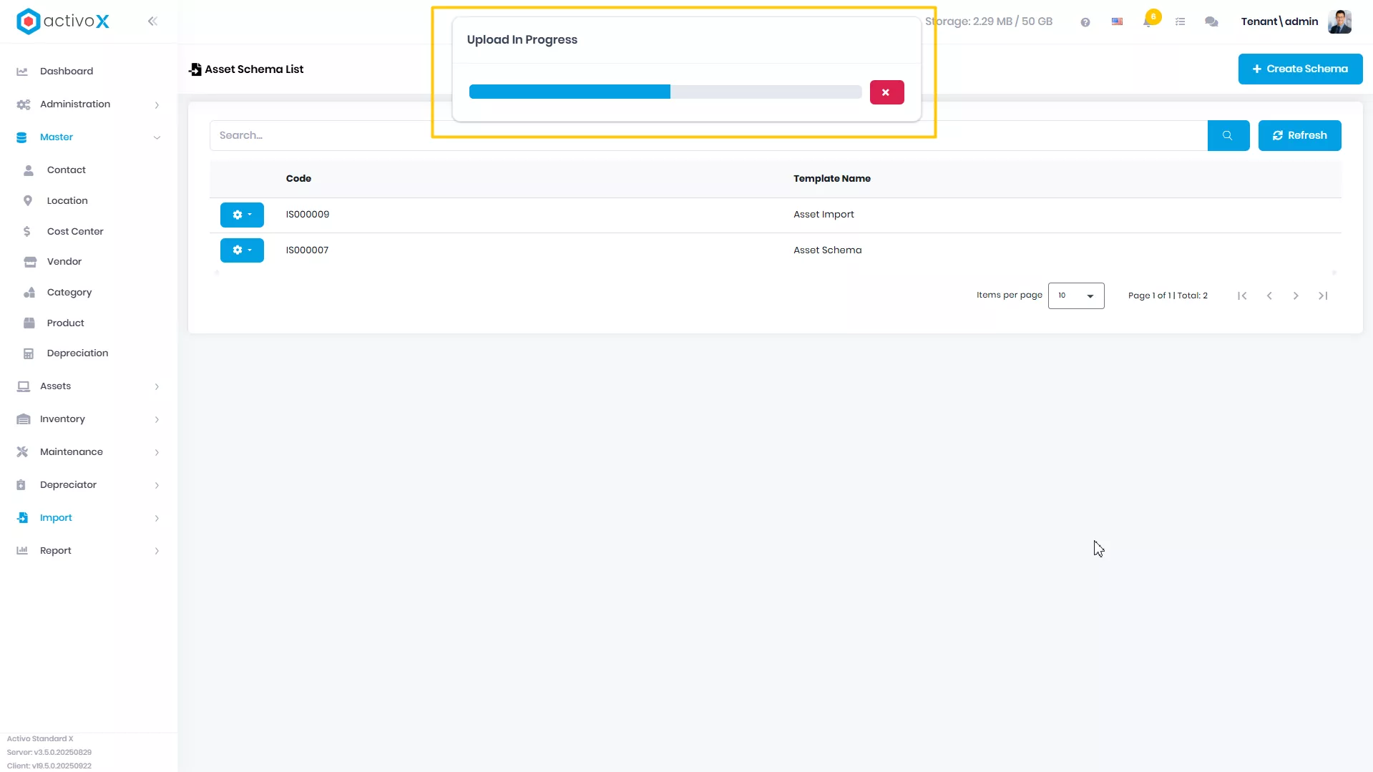Click the Assets laptop icon
1373x772 pixels.
click(x=24, y=386)
